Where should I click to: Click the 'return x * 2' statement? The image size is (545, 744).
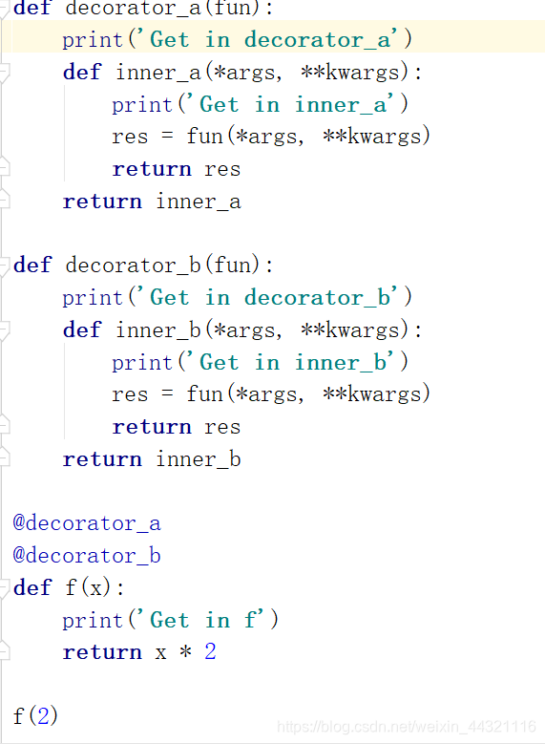click(x=139, y=652)
